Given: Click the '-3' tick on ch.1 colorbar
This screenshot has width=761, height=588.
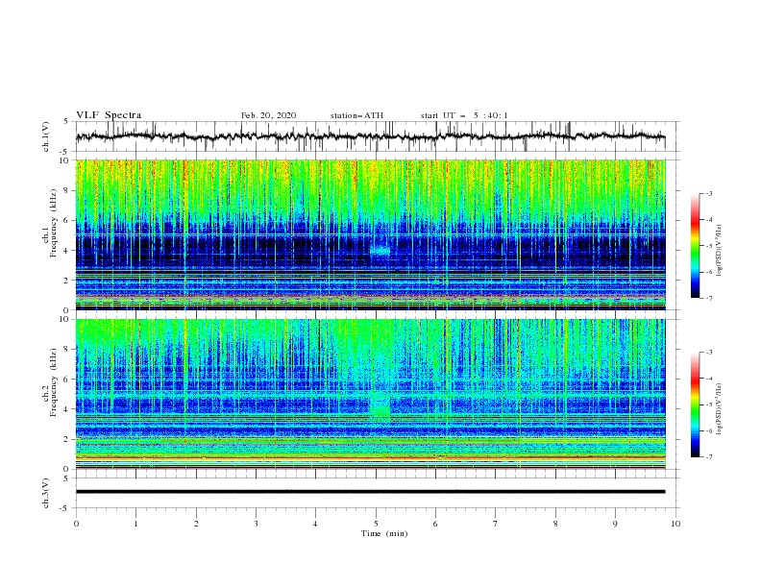Looking at the screenshot, I should coord(708,193).
